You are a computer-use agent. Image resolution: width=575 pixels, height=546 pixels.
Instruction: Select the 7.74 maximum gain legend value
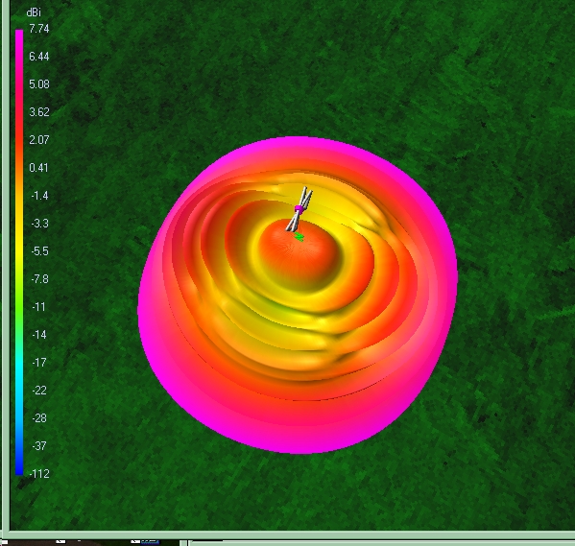pyautogui.click(x=38, y=29)
